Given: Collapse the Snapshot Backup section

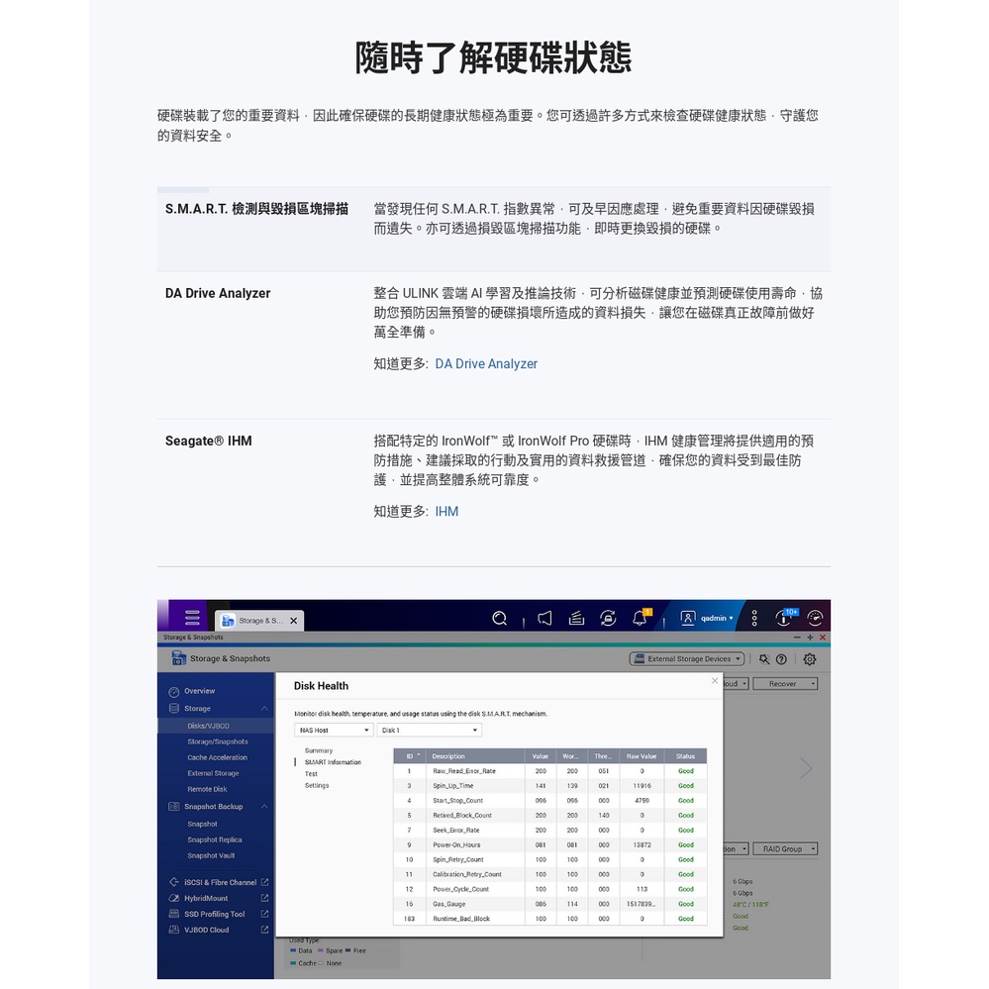Looking at the screenshot, I should tap(264, 807).
